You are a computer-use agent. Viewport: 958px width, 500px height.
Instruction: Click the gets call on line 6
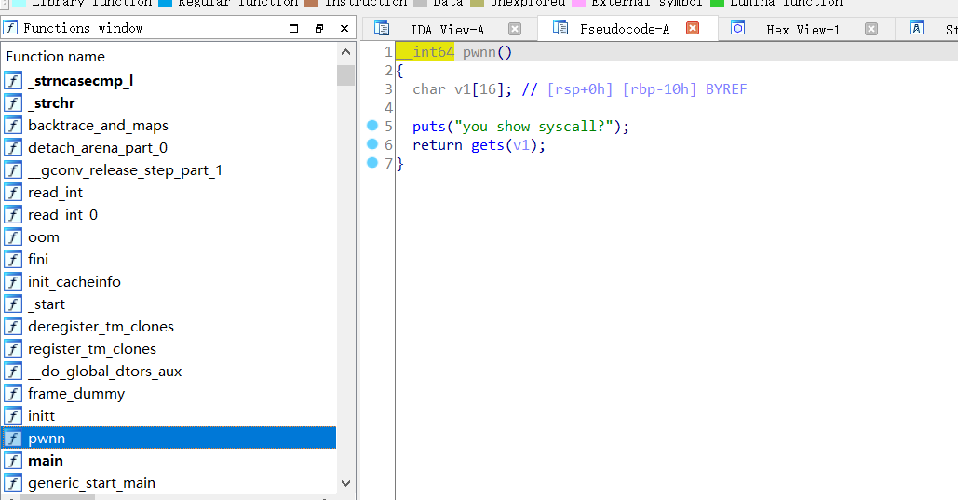point(488,145)
